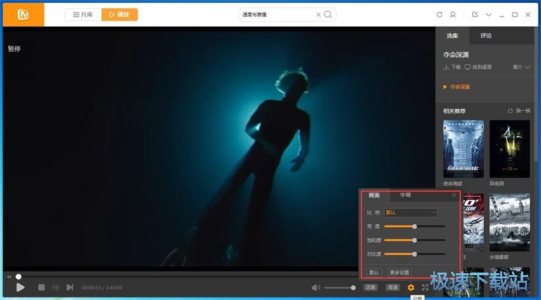
Task: Click the volume slider knob
Action: point(353,287)
